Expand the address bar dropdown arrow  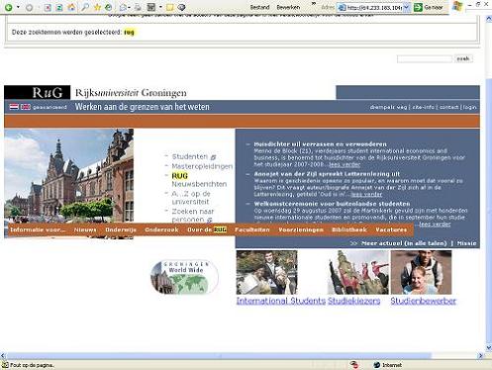(x=407, y=8)
